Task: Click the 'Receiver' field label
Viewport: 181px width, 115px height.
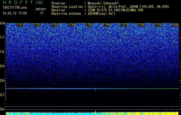Action: click(x=58, y=10)
